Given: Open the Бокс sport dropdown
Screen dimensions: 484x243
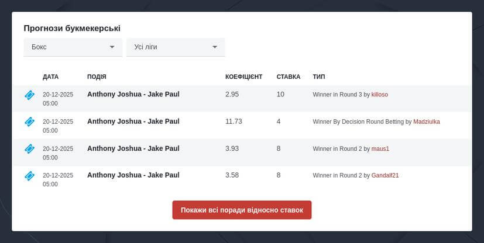Looking at the screenshot, I should point(73,47).
